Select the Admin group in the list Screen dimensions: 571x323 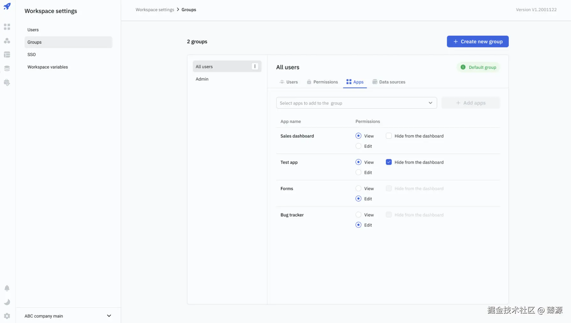tap(202, 79)
